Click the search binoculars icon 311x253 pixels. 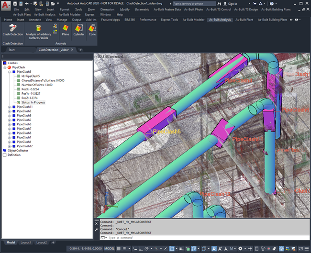219,4
